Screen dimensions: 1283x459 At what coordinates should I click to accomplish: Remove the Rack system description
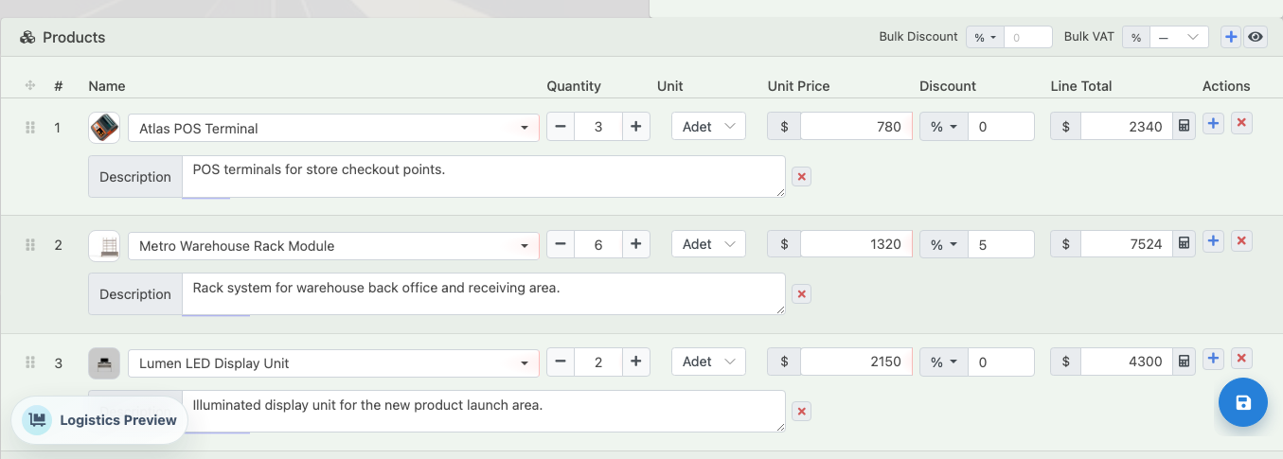click(801, 294)
